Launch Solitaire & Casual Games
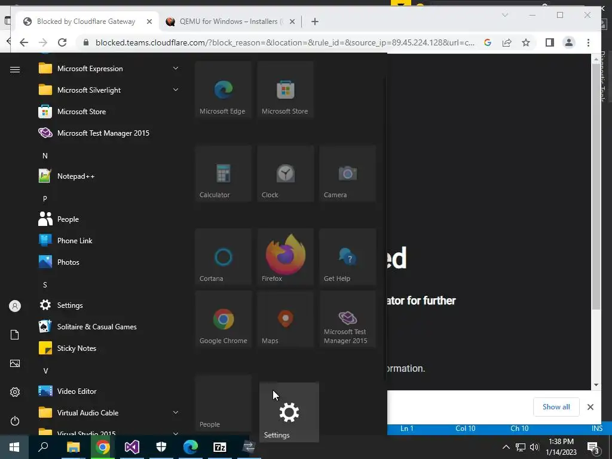 (x=109, y=326)
